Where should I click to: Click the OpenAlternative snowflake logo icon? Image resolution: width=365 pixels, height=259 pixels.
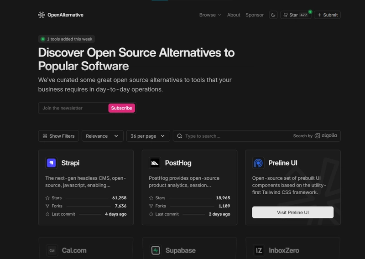pyautogui.click(x=42, y=15)
